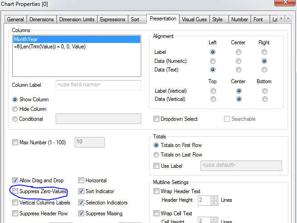Increase Cell Height with up arrow
The image size is (297, 223).
(x=214, y=220)
